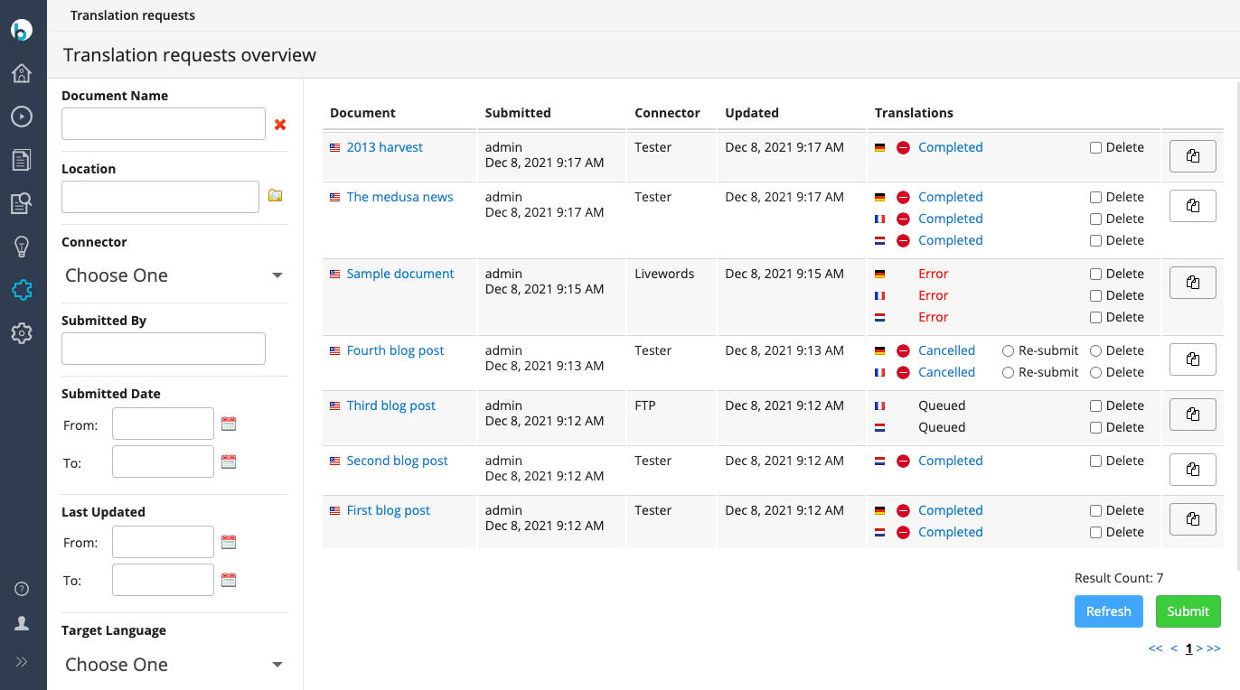Click copy icon button for 2013 harvest row
Image resolution: width=1240 pixels, height=690 pixels.
coord(1192,156)
